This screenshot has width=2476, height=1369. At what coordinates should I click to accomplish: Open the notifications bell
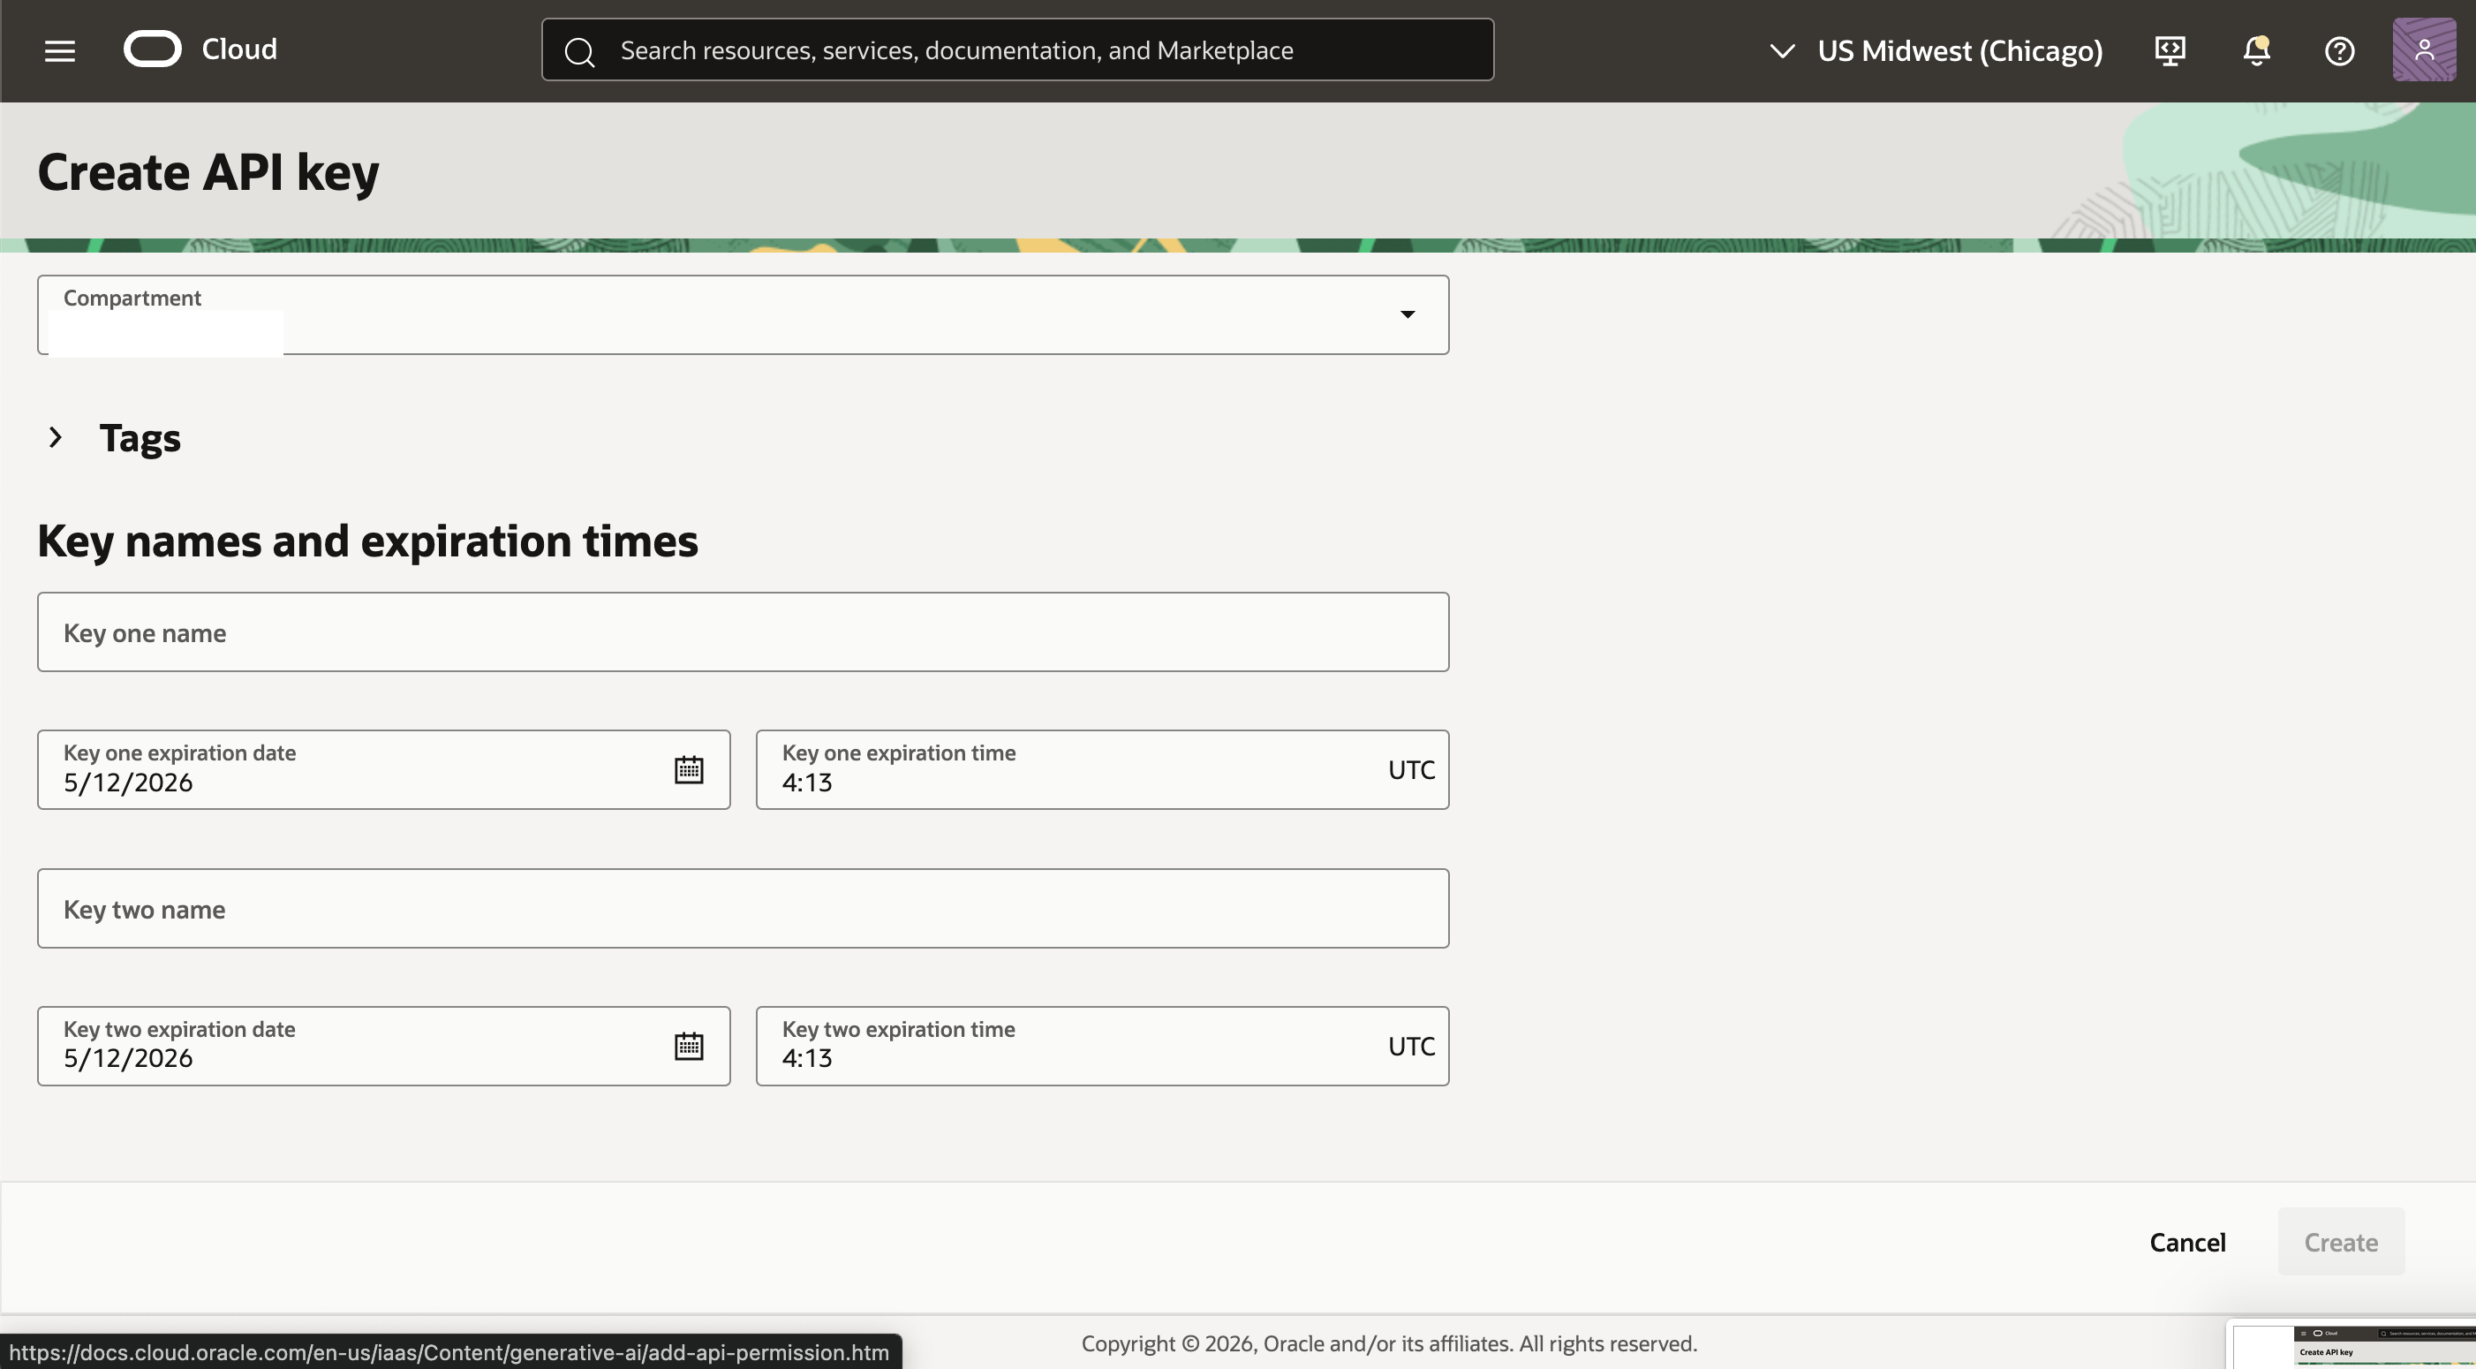point(2255,50)
